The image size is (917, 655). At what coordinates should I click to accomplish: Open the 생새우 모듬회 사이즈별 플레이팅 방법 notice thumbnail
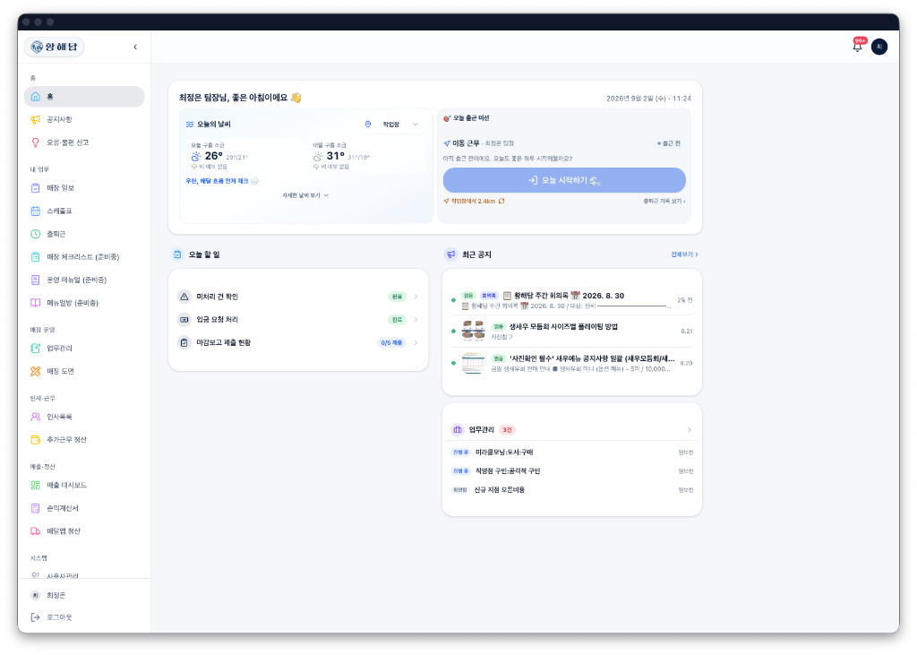[473, 332]
